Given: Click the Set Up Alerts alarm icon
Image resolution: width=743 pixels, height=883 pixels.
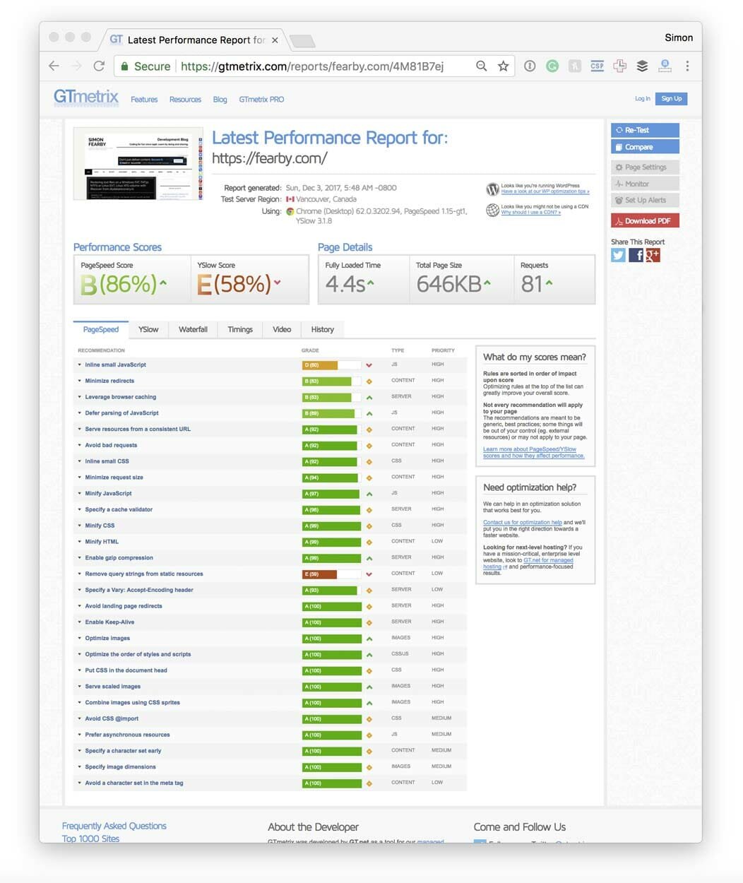Looking at the screenshot, I should pos(619,200).
